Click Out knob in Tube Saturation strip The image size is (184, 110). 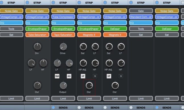37,86
